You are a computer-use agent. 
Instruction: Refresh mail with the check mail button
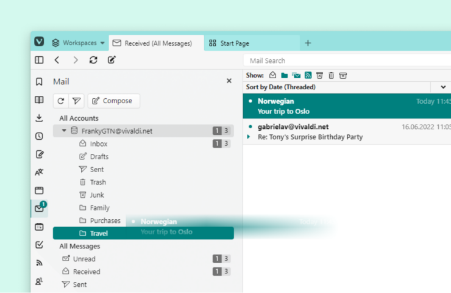[61, 101]
